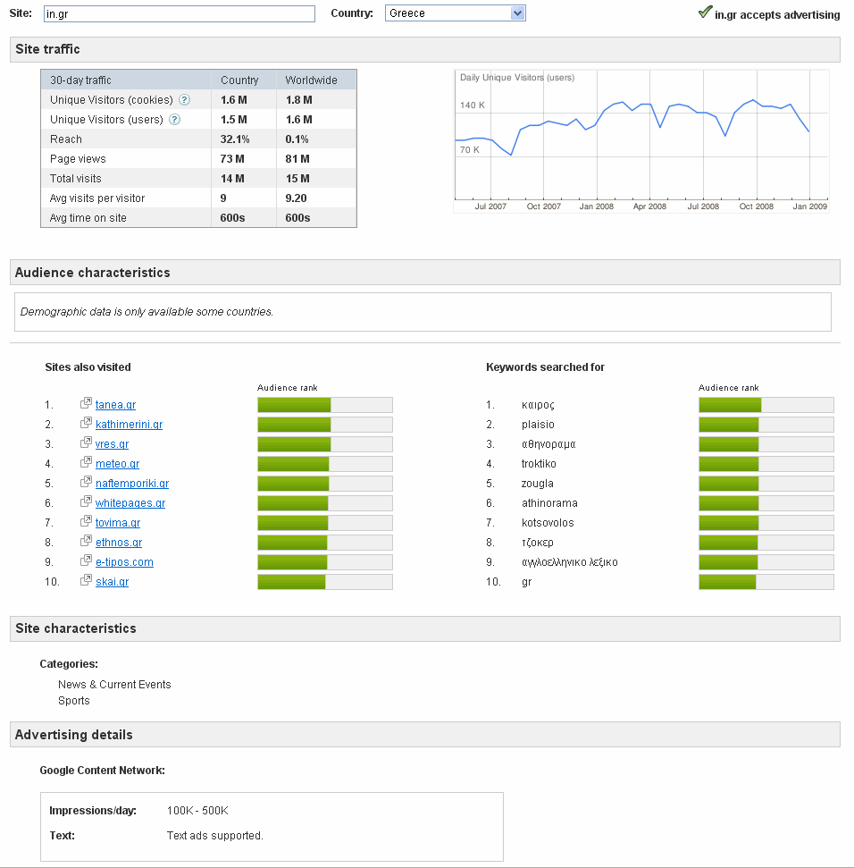Click the Audience characteristics section header
This screenshot has height=868, width=854.
(425, 273)
